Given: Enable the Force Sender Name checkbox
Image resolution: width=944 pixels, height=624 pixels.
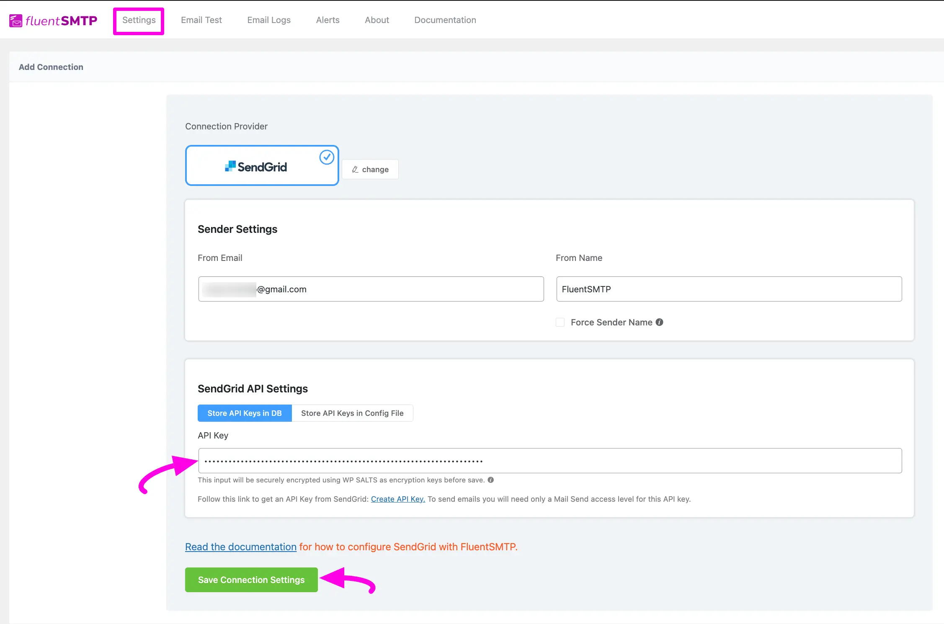Looking at the screenshot, I should [x=560, y=322].
